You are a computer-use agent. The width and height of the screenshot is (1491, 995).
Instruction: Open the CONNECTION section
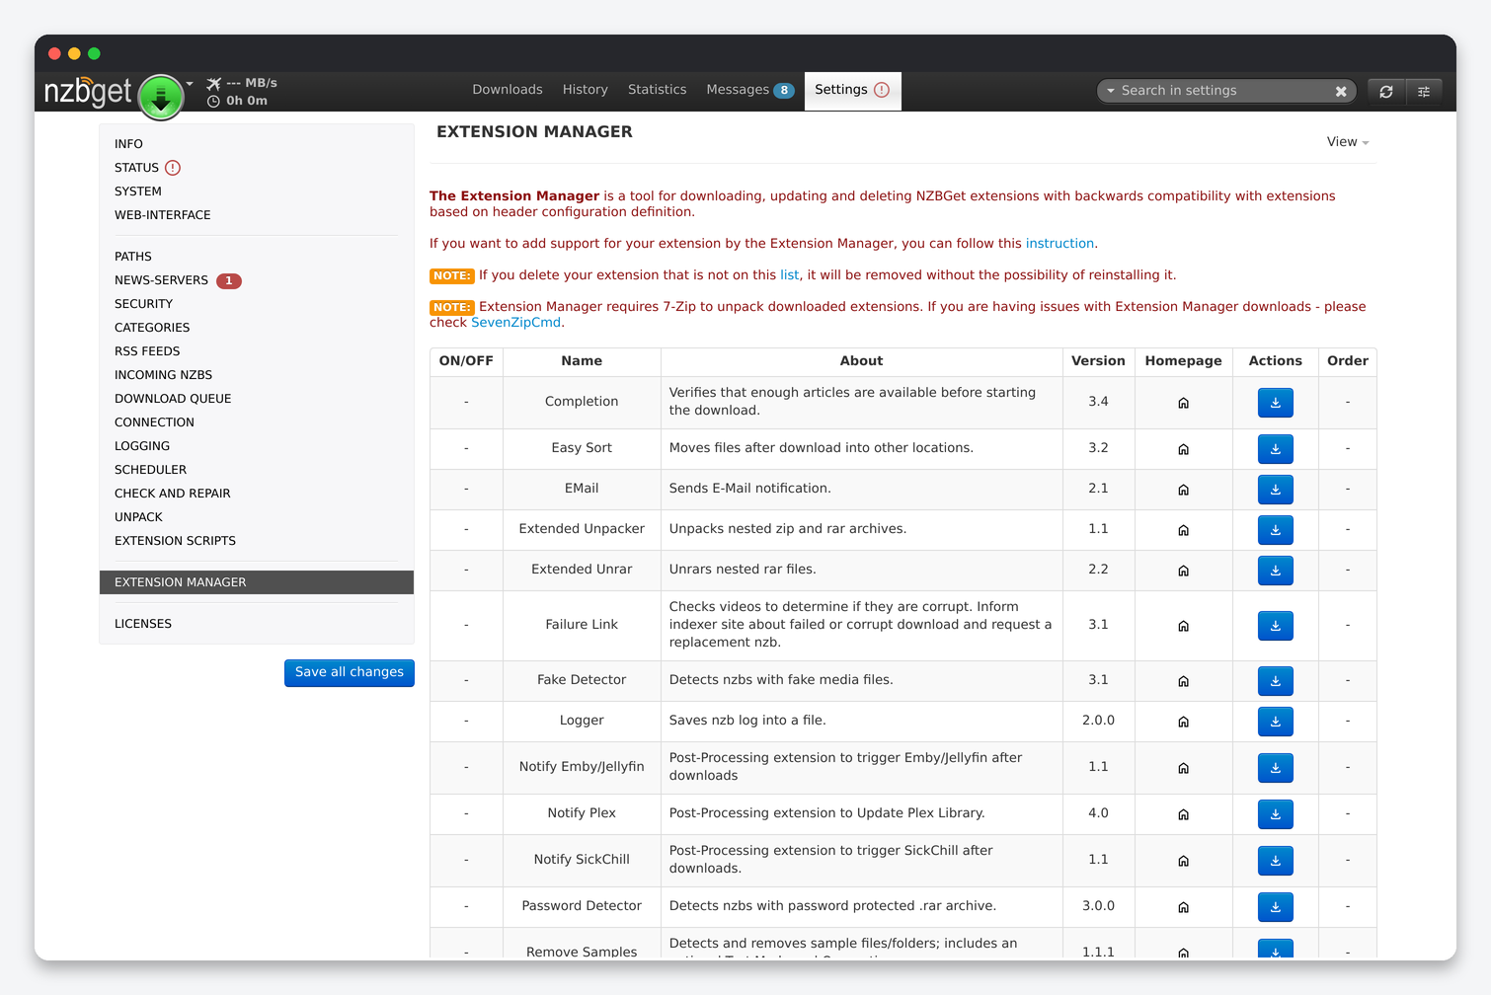pos(154,422)
